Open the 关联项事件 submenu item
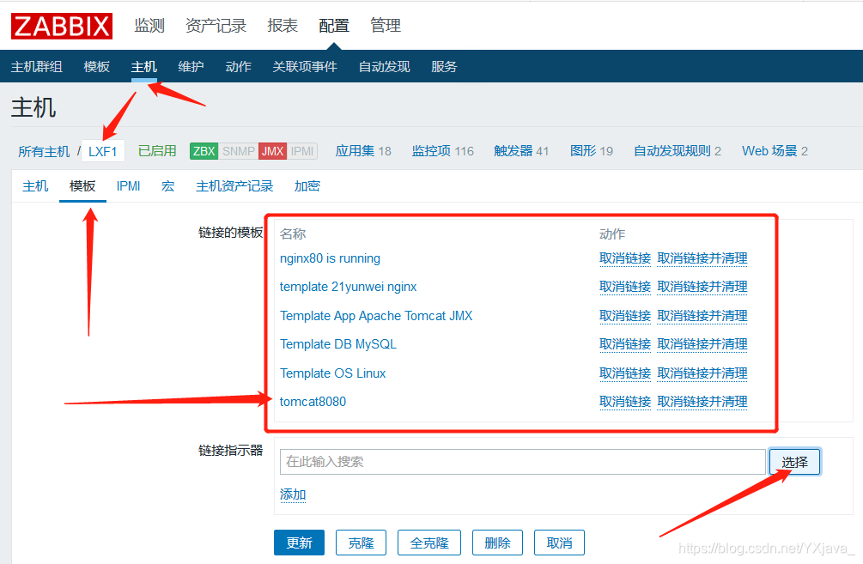Screen dimensions: 863x564 (305, 67)
